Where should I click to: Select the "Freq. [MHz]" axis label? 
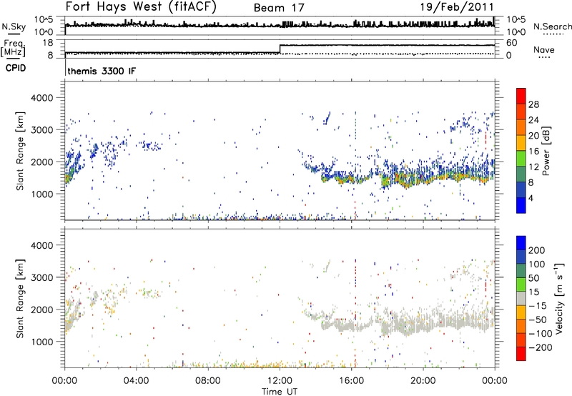coord(13,49)
